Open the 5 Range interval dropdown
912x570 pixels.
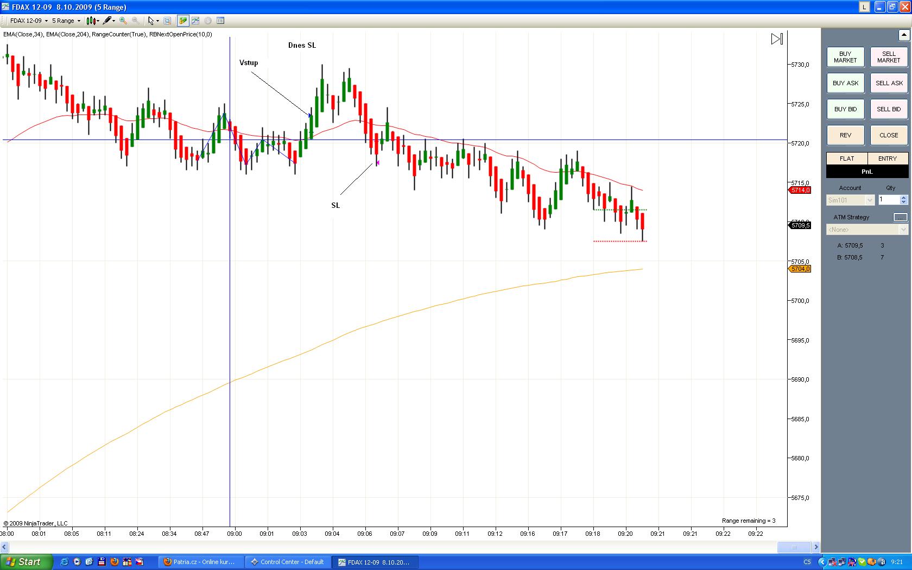66,21
